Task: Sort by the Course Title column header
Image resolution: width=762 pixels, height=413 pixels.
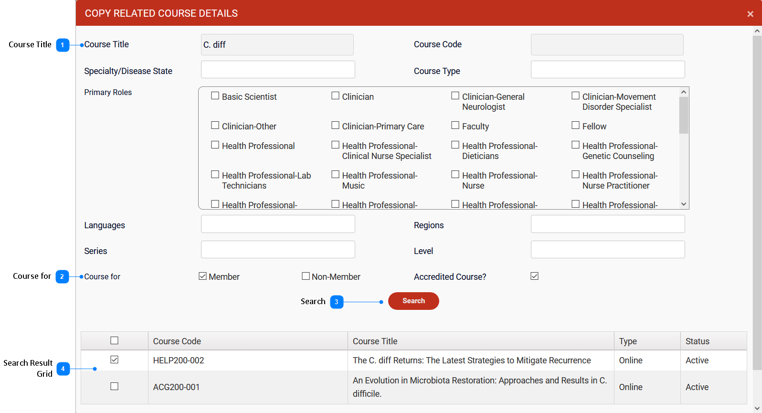Action: pyautogui.click(x=481, y=341)
